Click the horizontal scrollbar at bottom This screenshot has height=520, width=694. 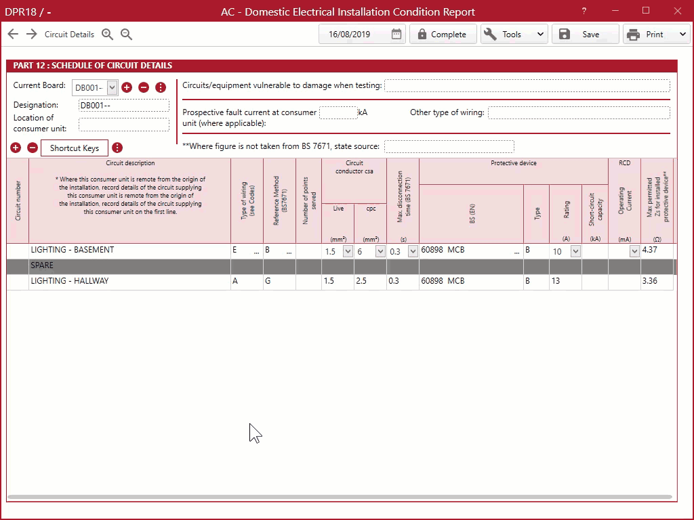coord(340,497)
